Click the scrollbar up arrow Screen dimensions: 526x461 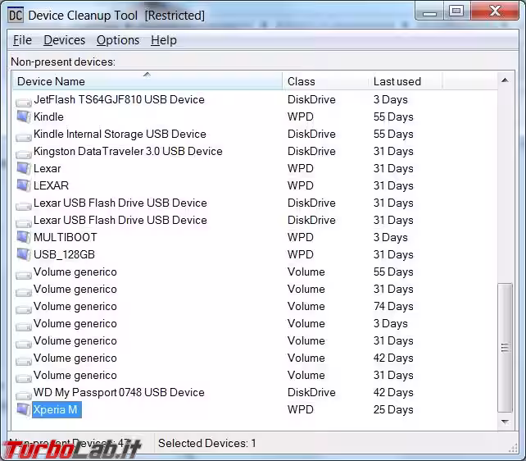pos(506,80)
